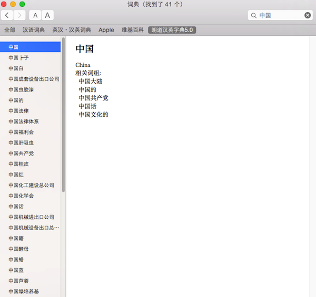This screenshot has width=316, height=297.
Task: Select the 朗道汉英字典5.0 tab
Action: click(172, 30)
